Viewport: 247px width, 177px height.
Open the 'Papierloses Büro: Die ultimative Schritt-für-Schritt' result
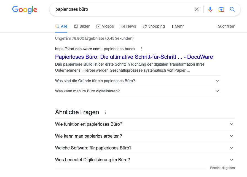[x=134, y=57]
